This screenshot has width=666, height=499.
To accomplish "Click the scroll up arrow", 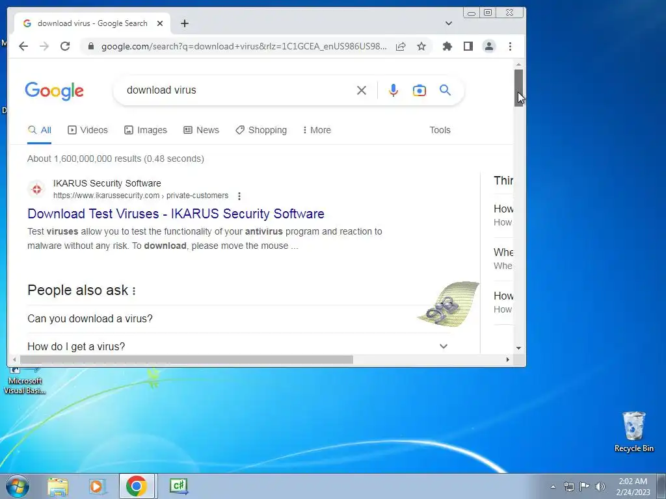I will 518,64.
